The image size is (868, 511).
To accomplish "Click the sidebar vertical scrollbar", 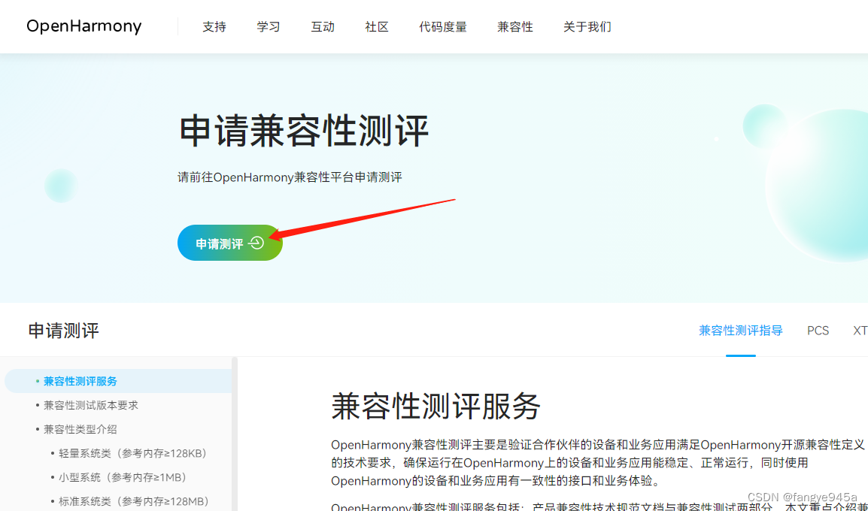I will tap(235, 434).
